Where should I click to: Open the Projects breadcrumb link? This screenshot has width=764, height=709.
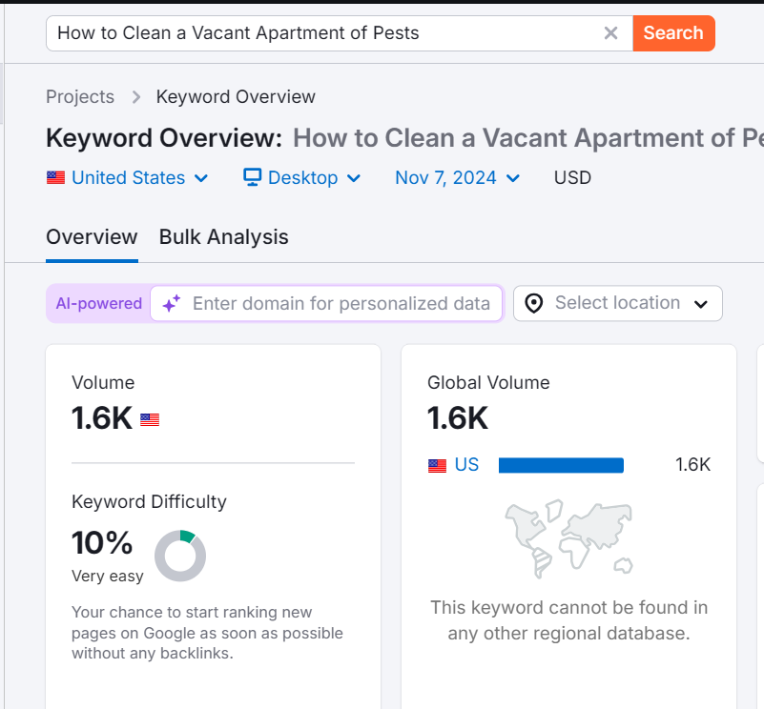[x=80, y=97]
